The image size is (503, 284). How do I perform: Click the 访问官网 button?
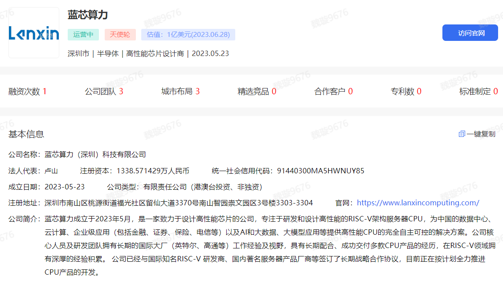pyautogui.click(x=470, y=33)
